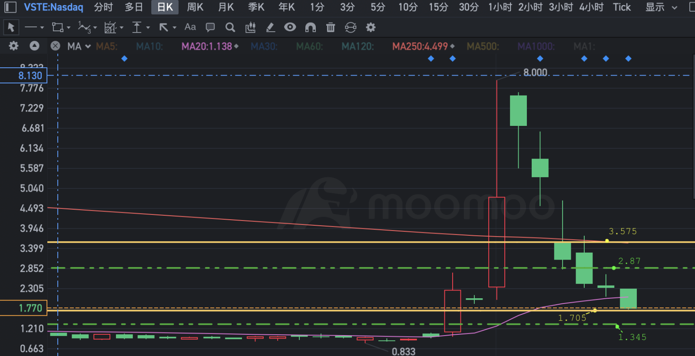695x356 pixels.
Task: Select the 1.345 green dashed line handle
Action: point(617,326)
